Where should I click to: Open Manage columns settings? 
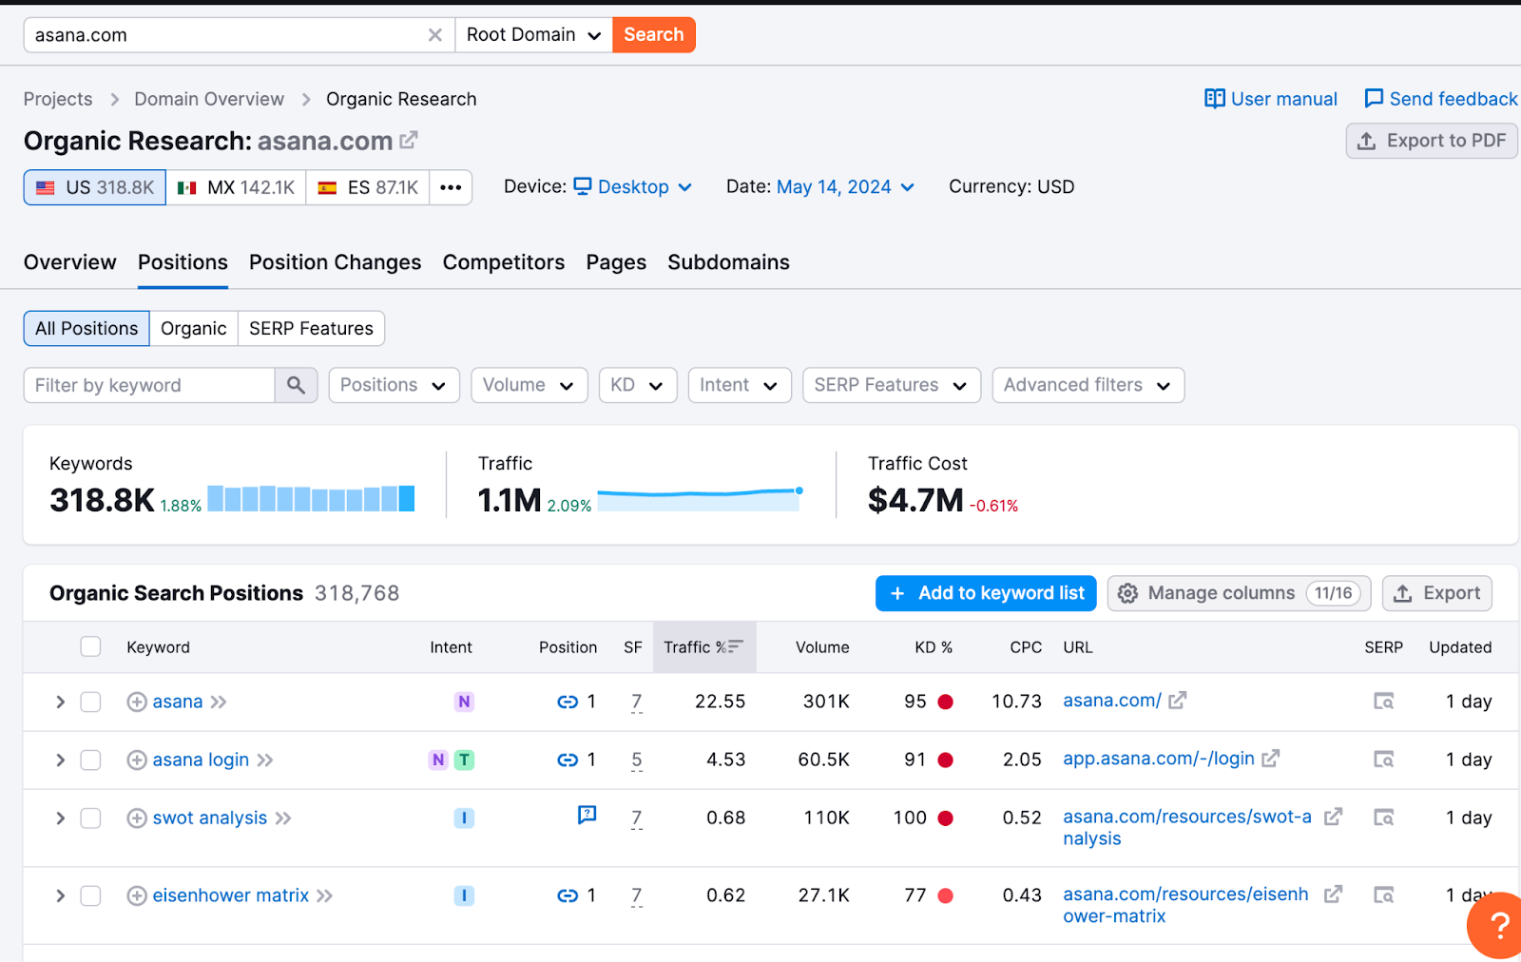pyautogui.click(x=1239, y=593)
